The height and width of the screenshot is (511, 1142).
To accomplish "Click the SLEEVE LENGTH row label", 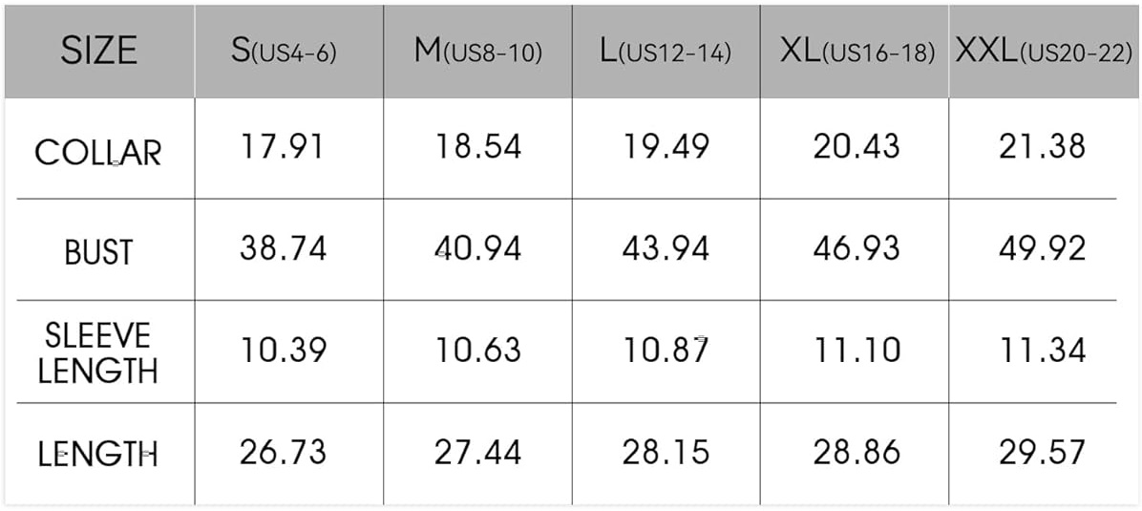I will [98, 352].
